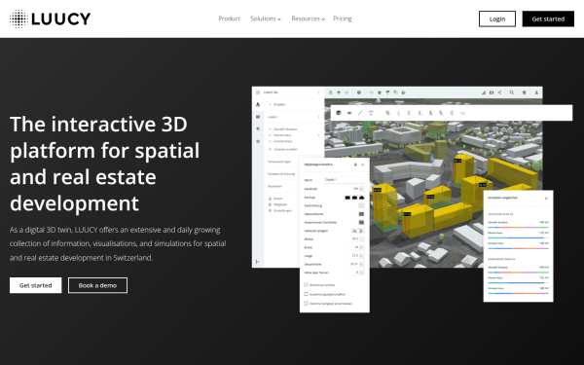
Task: Click the magnifier search icon in the app toolbar
Action: pos(512,92)
